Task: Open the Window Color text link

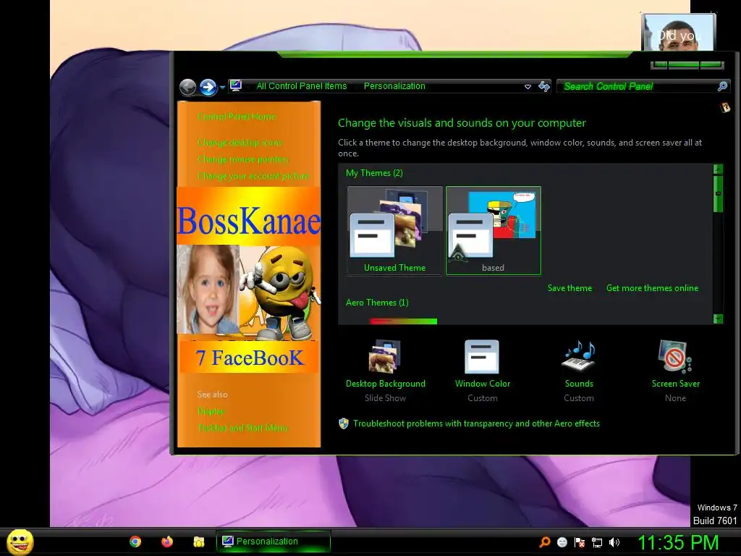Action: pyautogui.click(x=483, y=384)
